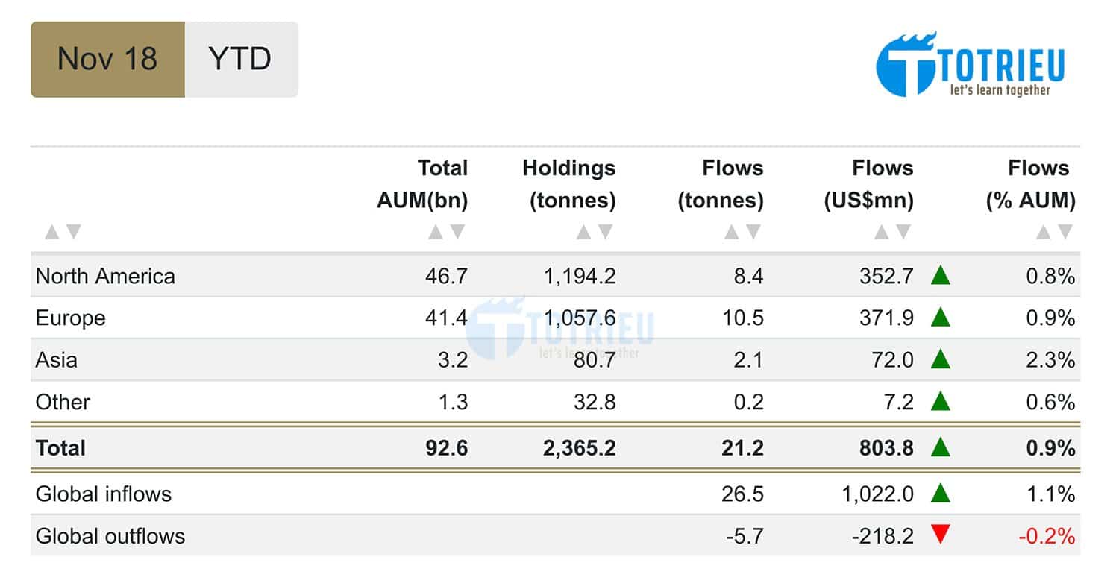Viewport: 1119px width, 586px height.
Task: Sort Holdings (tonnes) ascending arrow
Action: coord(583,233)
